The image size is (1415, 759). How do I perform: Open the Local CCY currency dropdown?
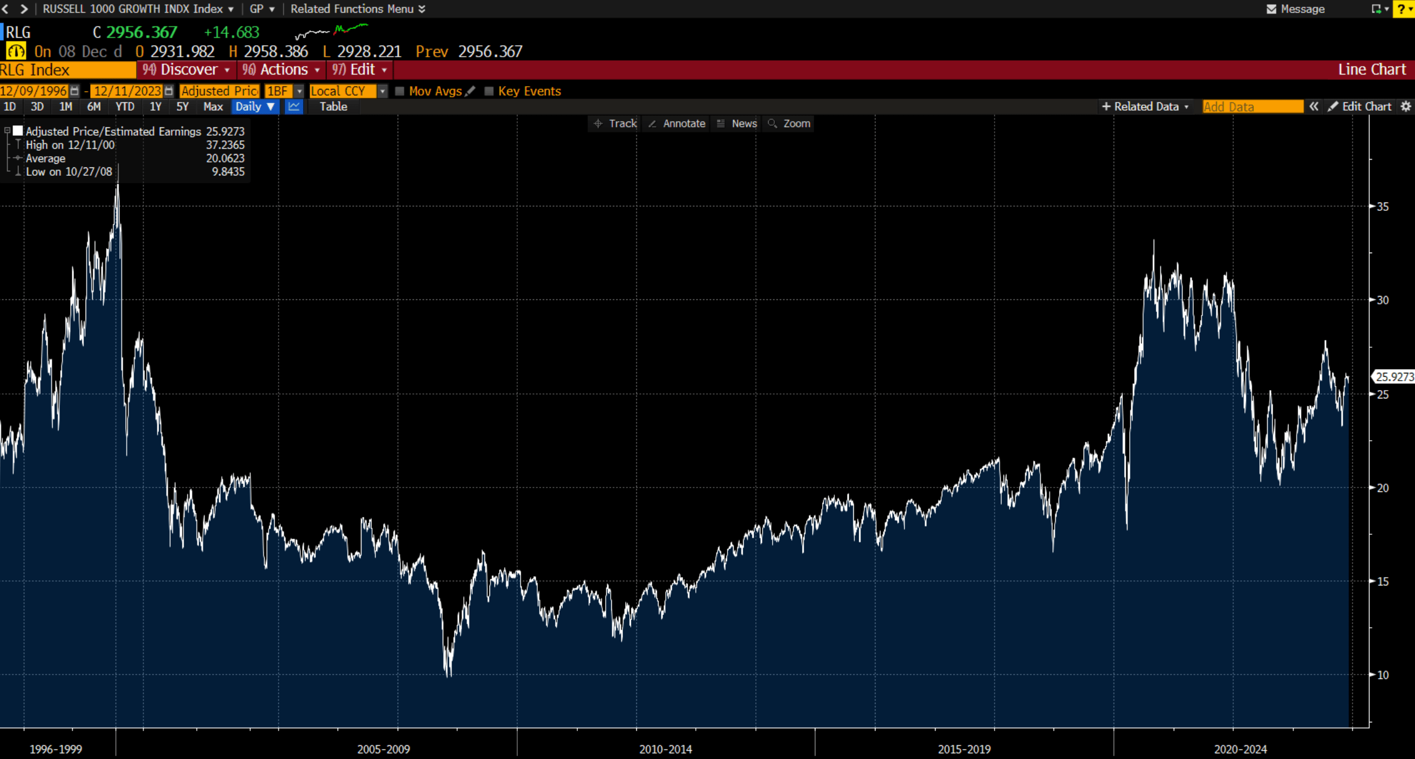click(382, 91)
